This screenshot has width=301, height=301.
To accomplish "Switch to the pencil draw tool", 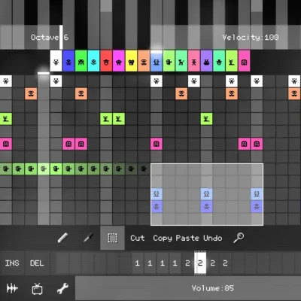I will pyautogui.click(x=62, y=238).
